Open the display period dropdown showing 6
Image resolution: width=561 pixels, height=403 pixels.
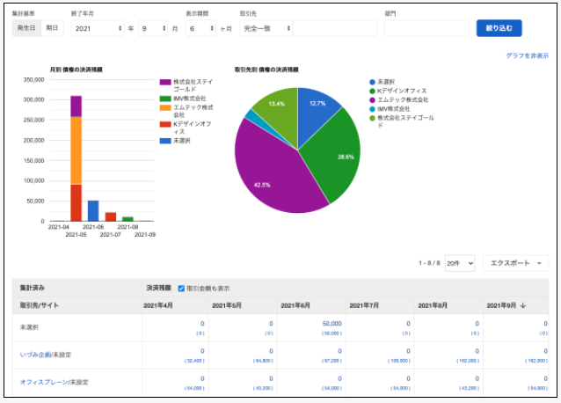click(x=200, y=28)
